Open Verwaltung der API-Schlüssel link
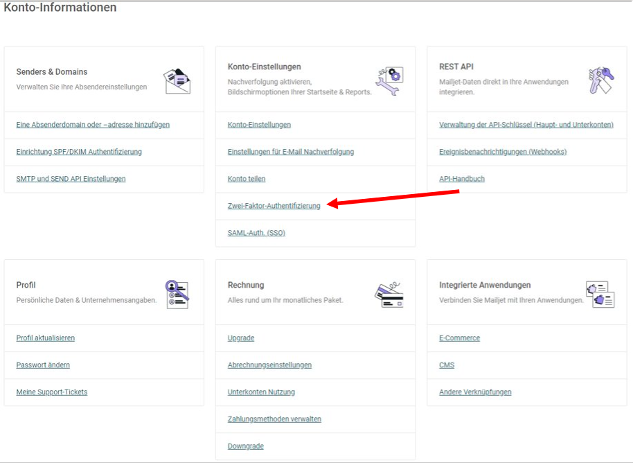This screenshot has height=463, width=633. [526, 125]
